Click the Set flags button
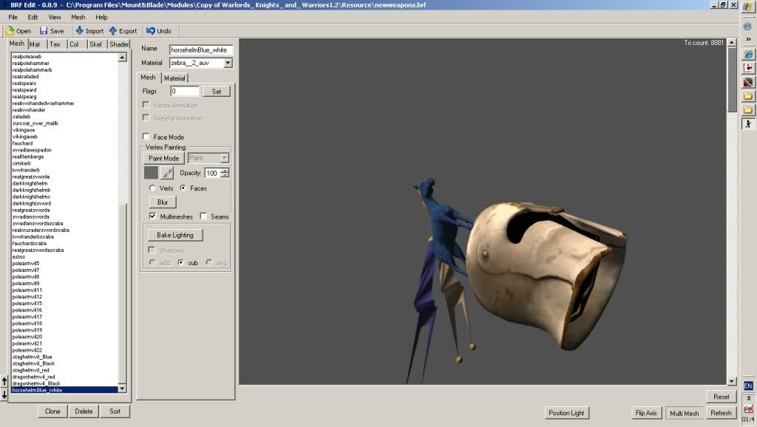The width and height of the screenshot is (757, 427). [217, 91]
